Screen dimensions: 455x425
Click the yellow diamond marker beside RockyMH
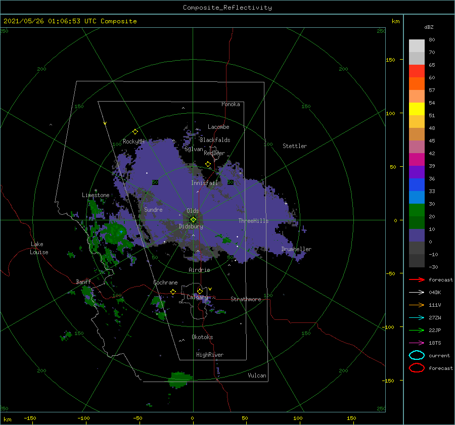pyautogui.click(x=135, y=132)
